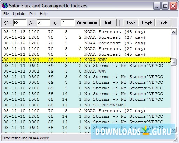Select the 08-11-10 0900 No Storms row
The height and width of the screenshot is (143, 179).
pos(87,122)
